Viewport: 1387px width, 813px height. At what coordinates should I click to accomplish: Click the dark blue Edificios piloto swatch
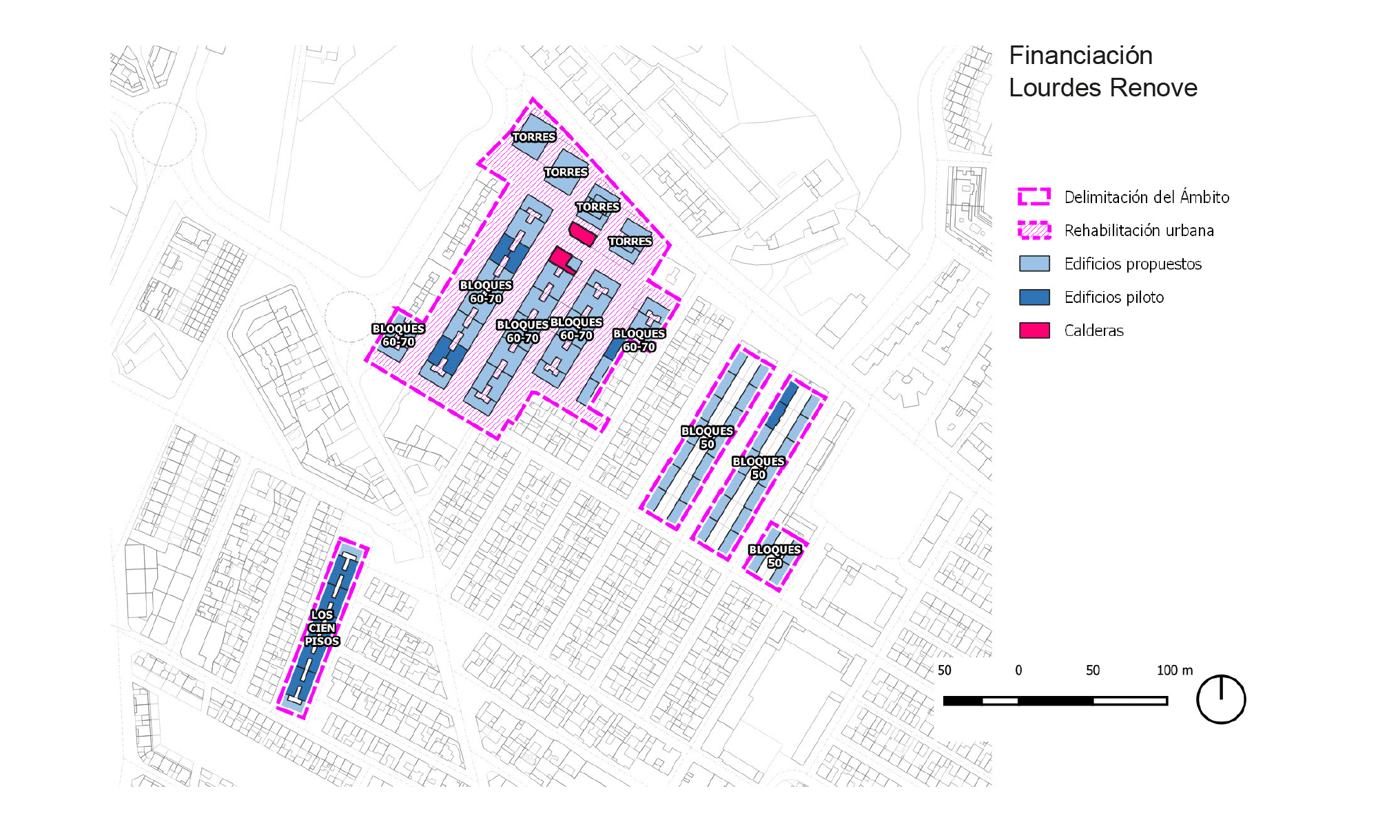pyautogui.click(x=1034, y=297)
